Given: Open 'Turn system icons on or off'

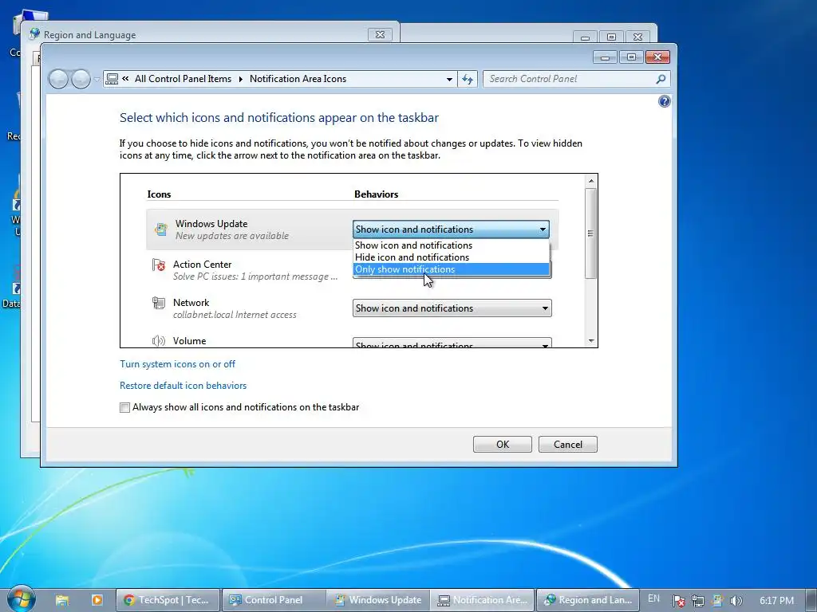Looking at the screenshot, I should pyautogui.click(x=177, y=363).
